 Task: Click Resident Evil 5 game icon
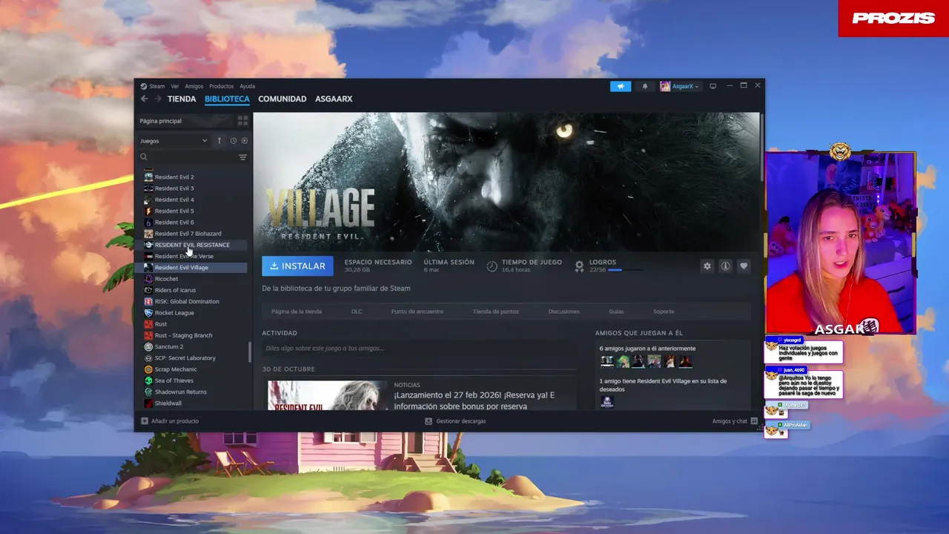tap(148, 211)
